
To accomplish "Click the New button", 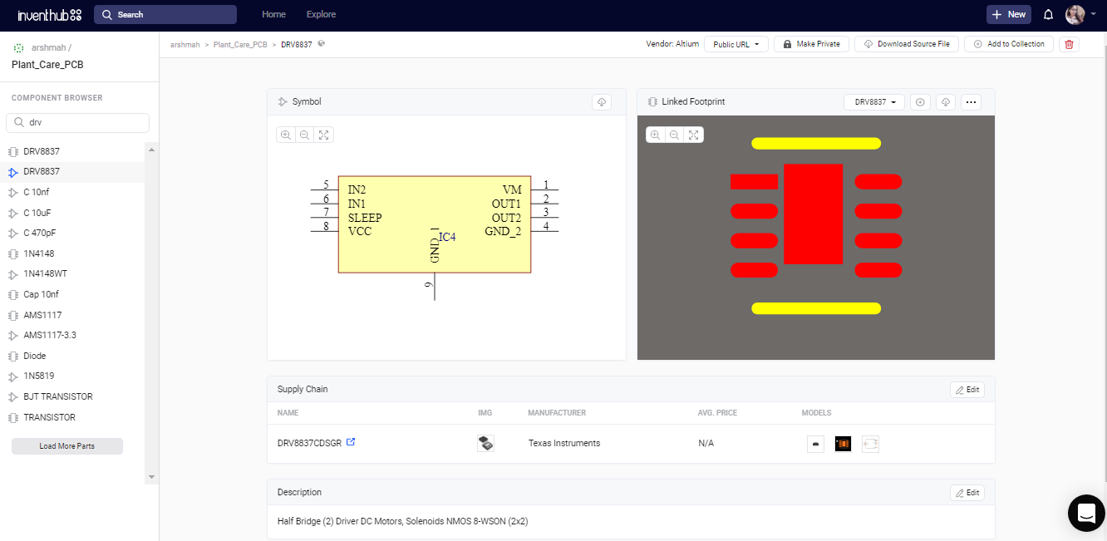I will (1009, 14).
